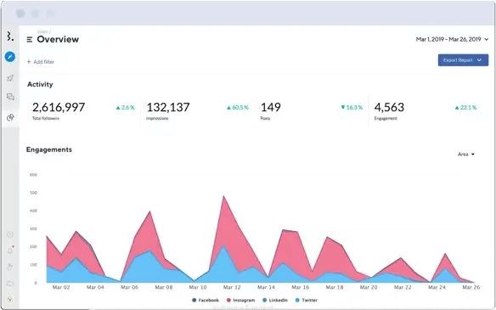Open the pie chart measure icon
Viewport: 496px width, 310px height.
click(x=10, y=117)
